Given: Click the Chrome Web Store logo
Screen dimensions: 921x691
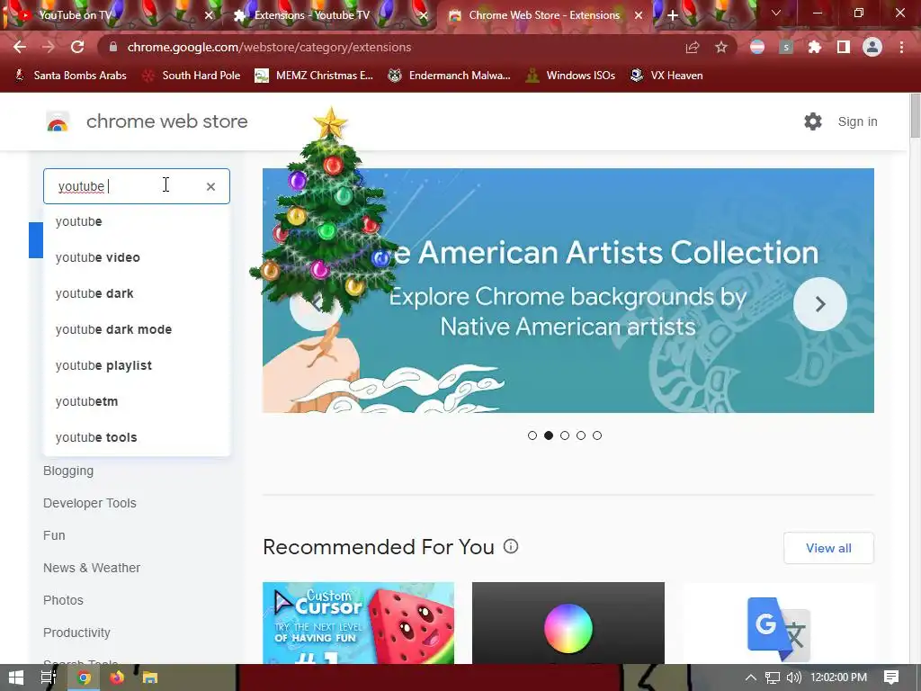Looking at the screenshot, I should (x=58, y=121).
